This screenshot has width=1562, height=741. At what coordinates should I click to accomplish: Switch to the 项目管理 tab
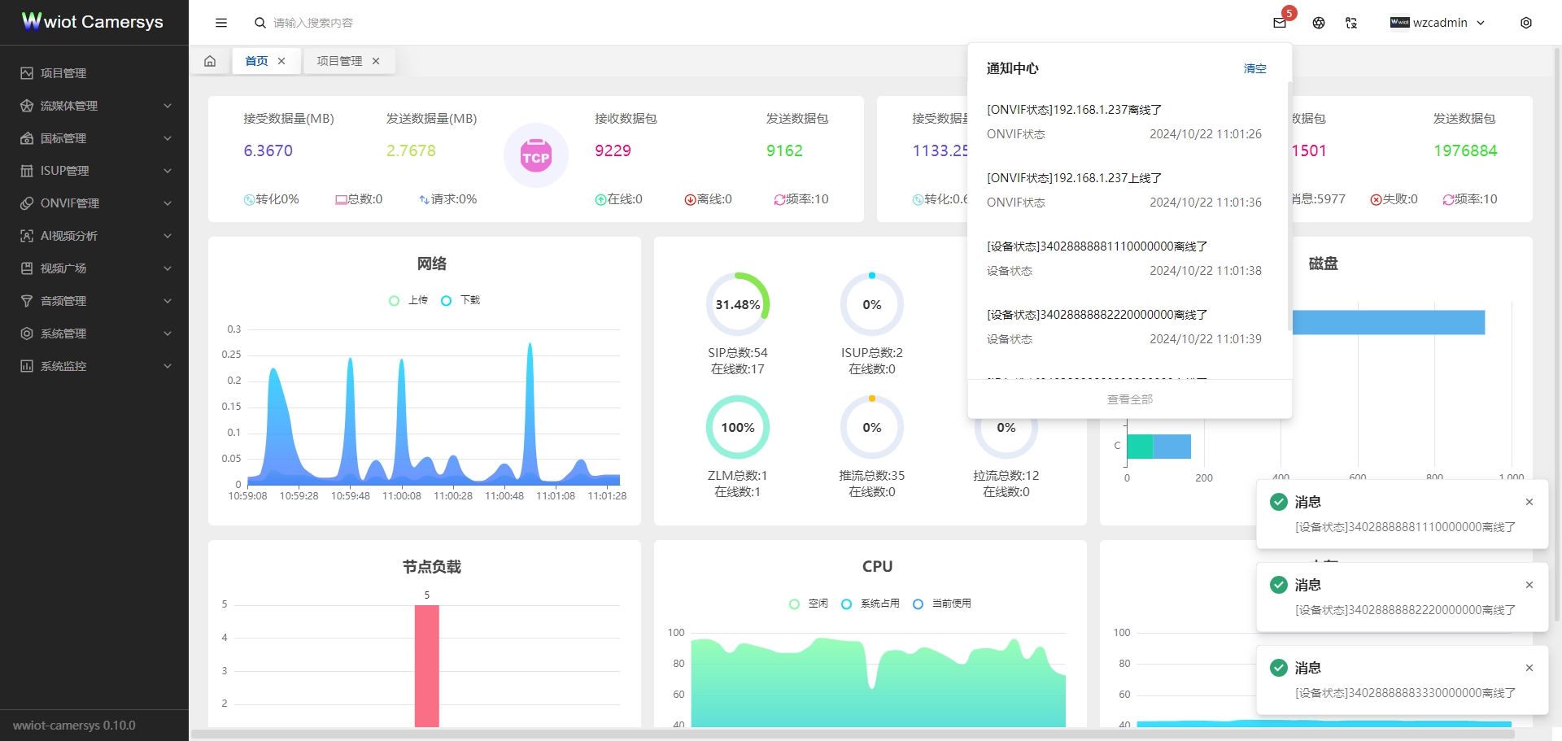point(342,60)
